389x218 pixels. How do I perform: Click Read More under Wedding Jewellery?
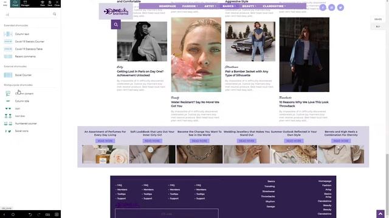tap(247, 141)
